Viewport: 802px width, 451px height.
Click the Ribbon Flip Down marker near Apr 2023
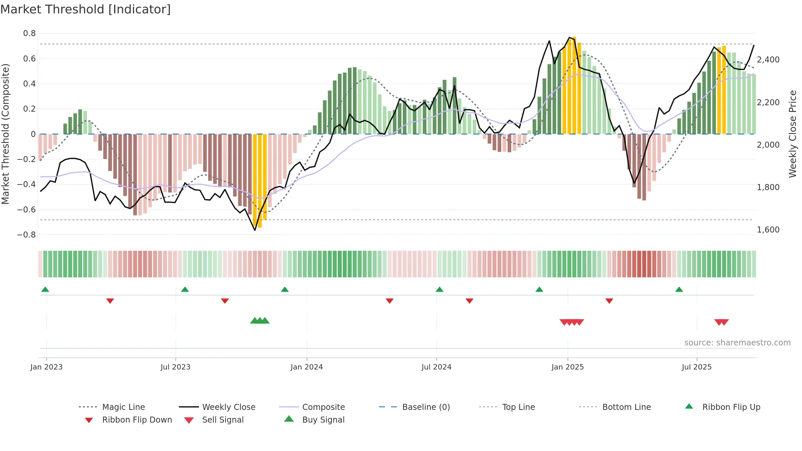[x=110, y=301]
